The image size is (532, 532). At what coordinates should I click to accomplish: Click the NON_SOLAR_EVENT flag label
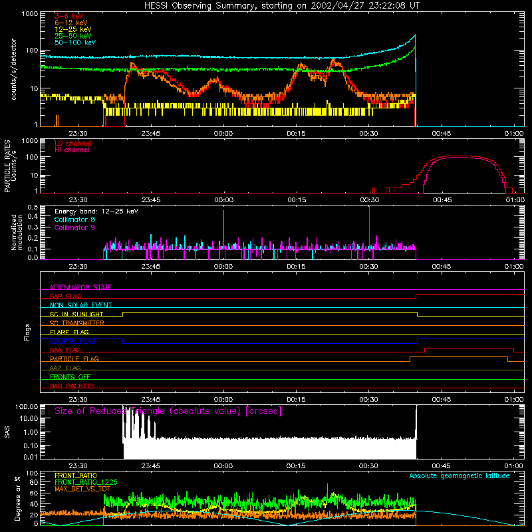[x=80, y=305]
